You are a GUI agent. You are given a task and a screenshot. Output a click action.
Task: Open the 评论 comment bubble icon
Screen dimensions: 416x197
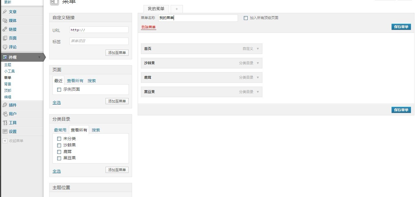click(x=5, y=47)
